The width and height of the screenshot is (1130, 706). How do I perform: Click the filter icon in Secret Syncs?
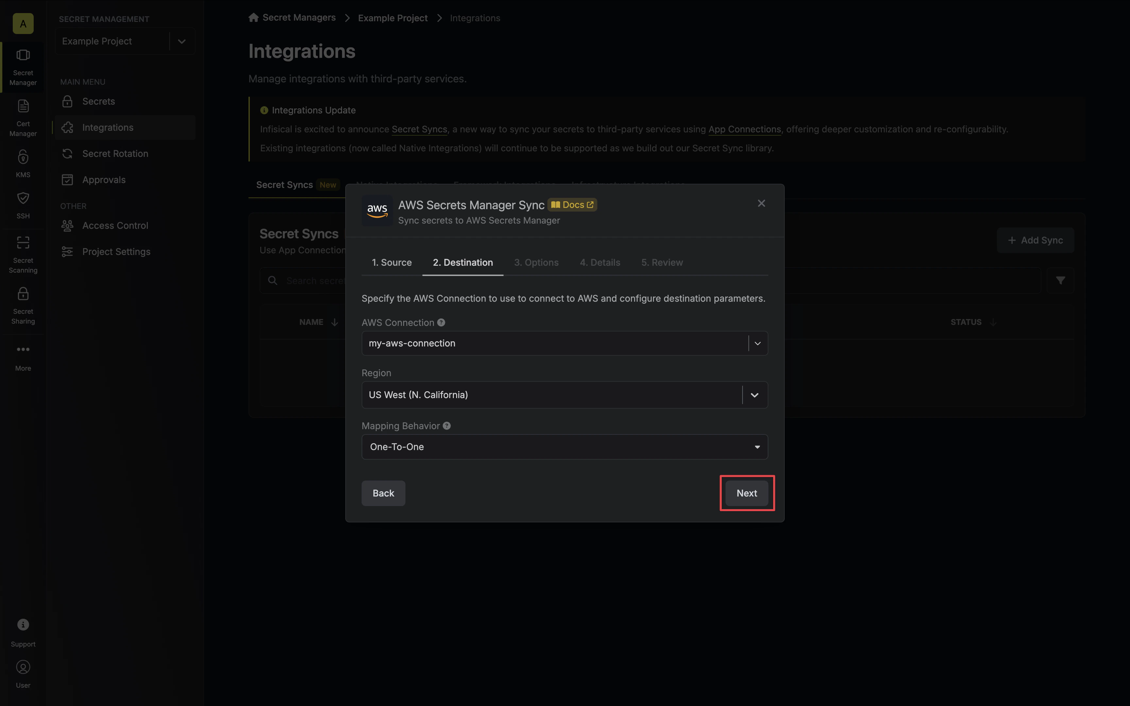(x=1060, y=280)
